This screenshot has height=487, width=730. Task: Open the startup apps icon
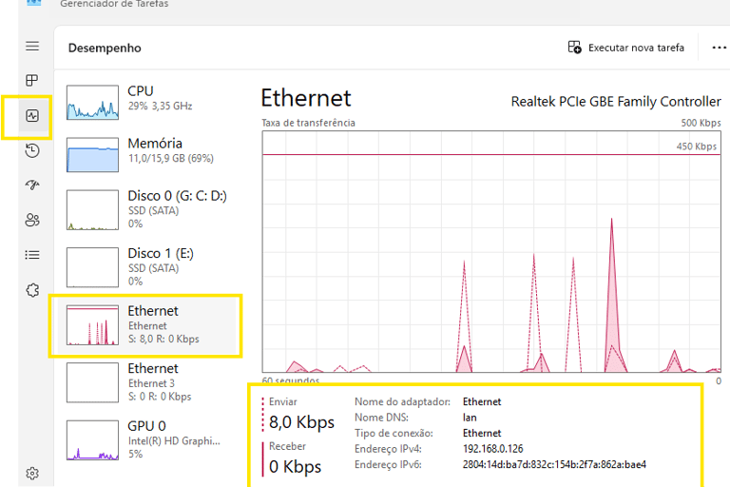(32, 185)
